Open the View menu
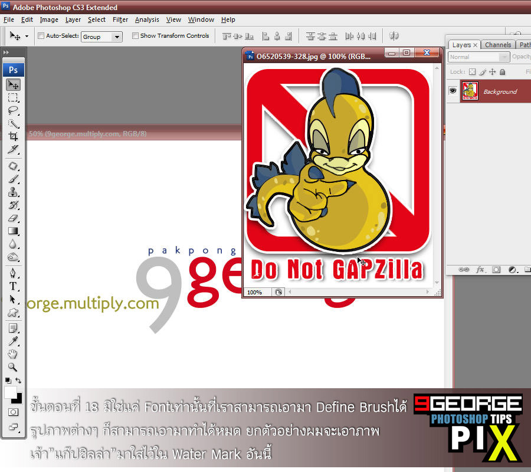The width and height of the screenshot is (531, 472). (173, 19)
